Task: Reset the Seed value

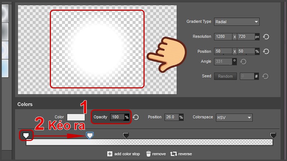Action: click(266, 76)
